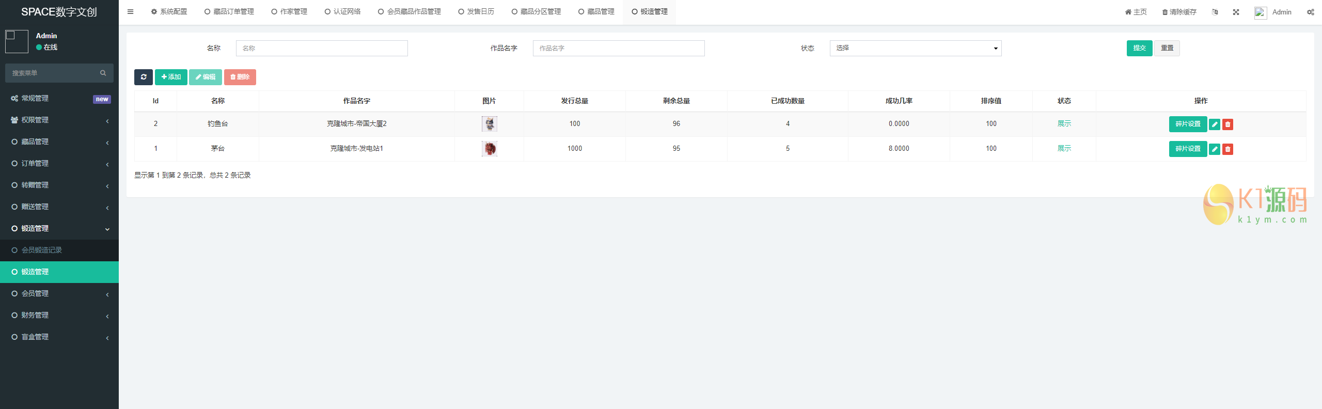This screenshot has width=1322, height=409.
Task: Switch to the 会员藏品作品管理 tab
Action: (410, 12)
